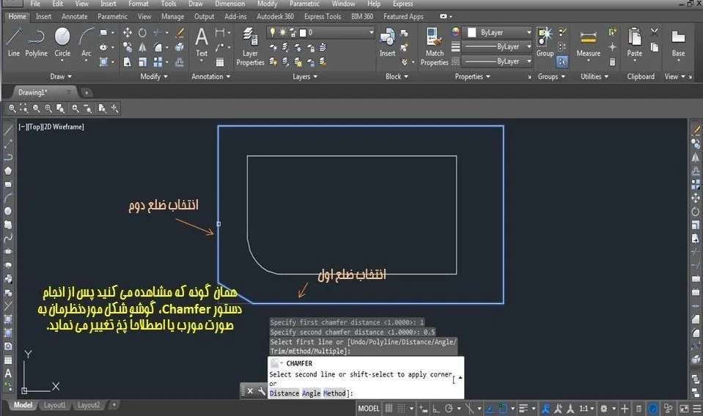Click the Angle option in command line
The width and height of the screenshot is (703, 416).
(311, 393)
